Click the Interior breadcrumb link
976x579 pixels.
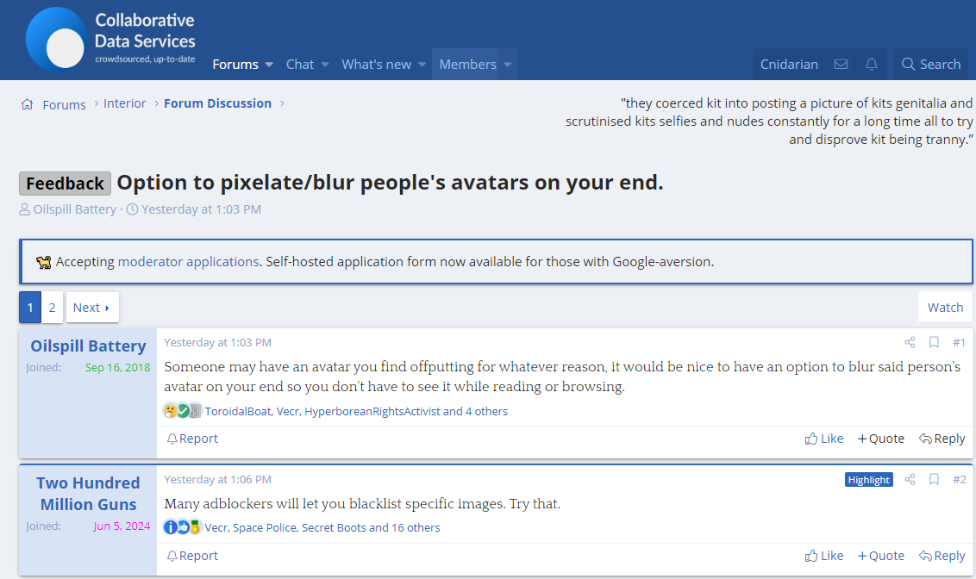tap(124, 103)
